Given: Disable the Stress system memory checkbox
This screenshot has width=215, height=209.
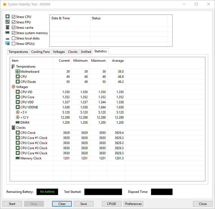Looking at the screenshot, I should (x=13, y=33).
